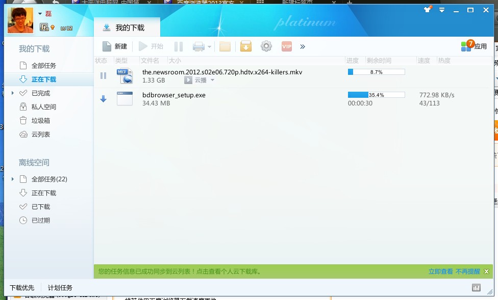Open Thunder settings via gear icon
The image size is (498, 300).
click(x=266, y=46)
